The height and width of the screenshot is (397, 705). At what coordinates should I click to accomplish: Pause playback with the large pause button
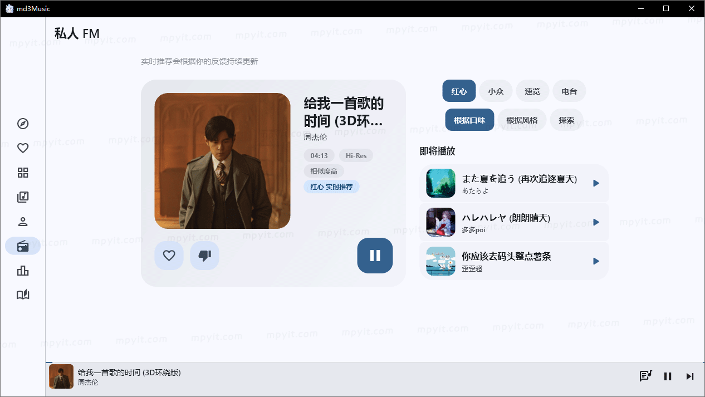pos(375,256)
